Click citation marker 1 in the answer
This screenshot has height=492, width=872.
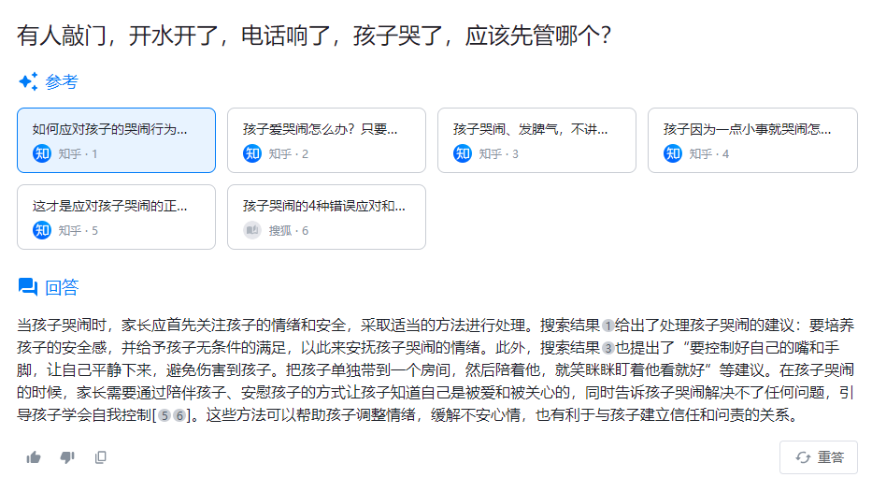tap(608, 326)
